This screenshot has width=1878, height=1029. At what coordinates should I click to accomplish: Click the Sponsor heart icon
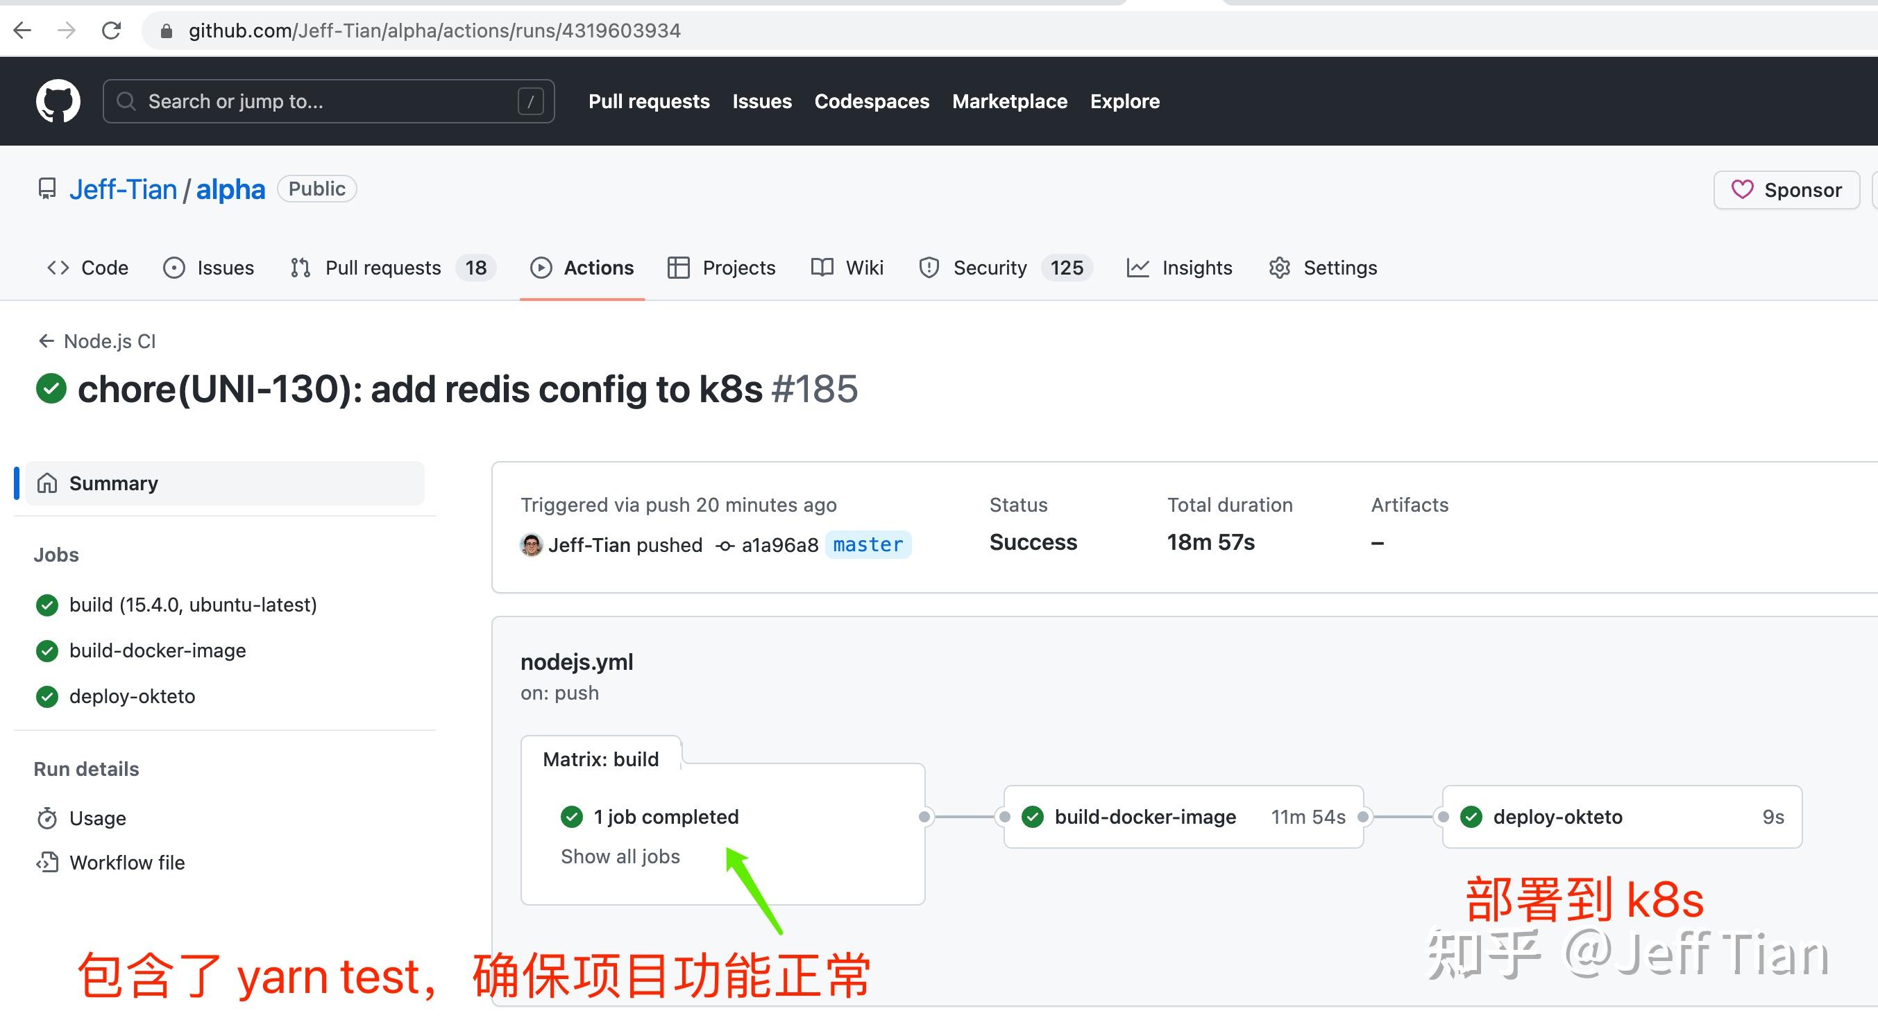pos(1743,189)
